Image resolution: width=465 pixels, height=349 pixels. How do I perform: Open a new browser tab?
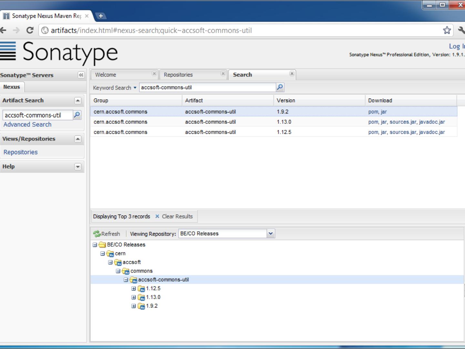point(101,16)
